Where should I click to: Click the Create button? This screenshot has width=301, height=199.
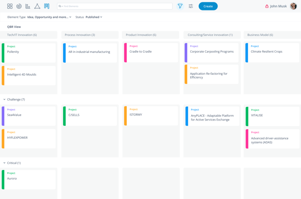click(208, 6)
